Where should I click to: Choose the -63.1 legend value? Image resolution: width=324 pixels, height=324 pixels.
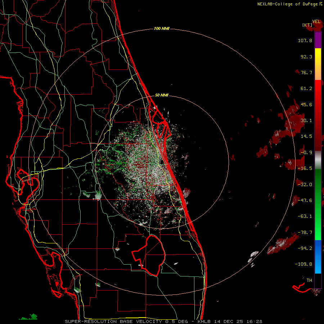(x=305, y=216)
